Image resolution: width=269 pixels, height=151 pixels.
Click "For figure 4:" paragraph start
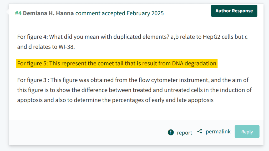pos(32,37)
